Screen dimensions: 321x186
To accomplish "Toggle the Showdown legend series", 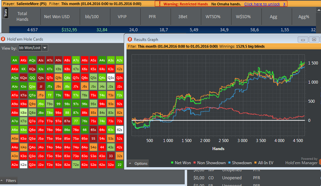I will [240, 163].
